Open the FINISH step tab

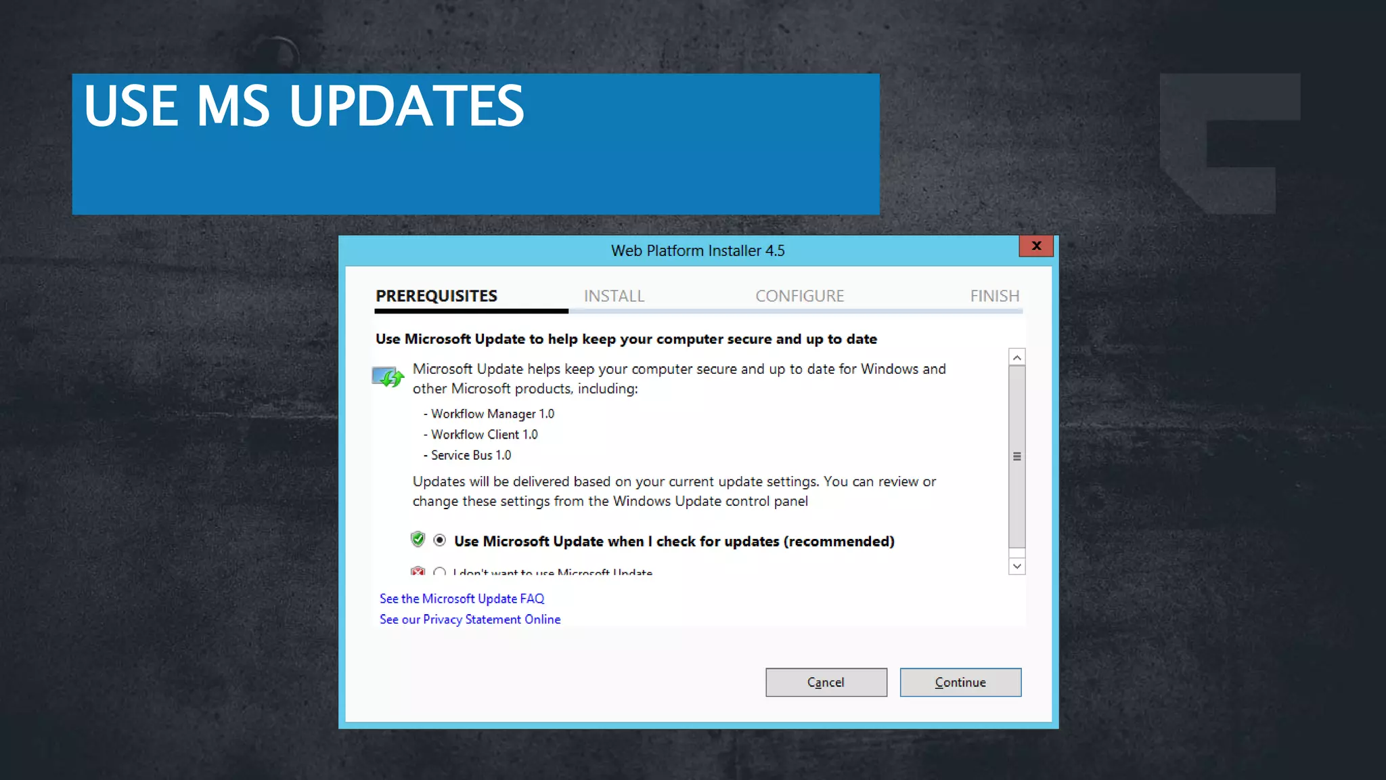click(x=994, y=296)
